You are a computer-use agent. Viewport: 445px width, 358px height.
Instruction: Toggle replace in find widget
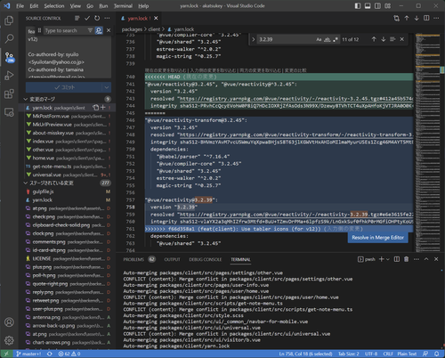click(x=254, y=39)
